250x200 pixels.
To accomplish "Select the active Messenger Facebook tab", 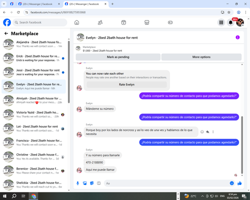I will click(x=85, y=4).
